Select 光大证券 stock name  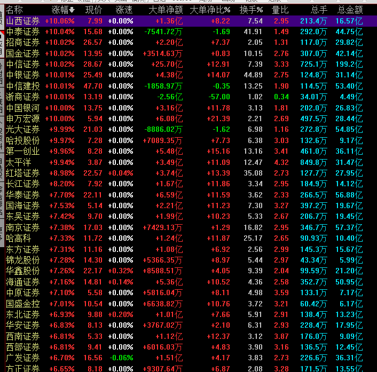coord(23,130)
